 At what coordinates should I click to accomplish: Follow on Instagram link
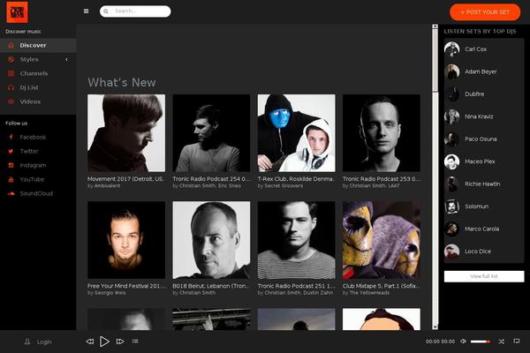click(33, 166)
